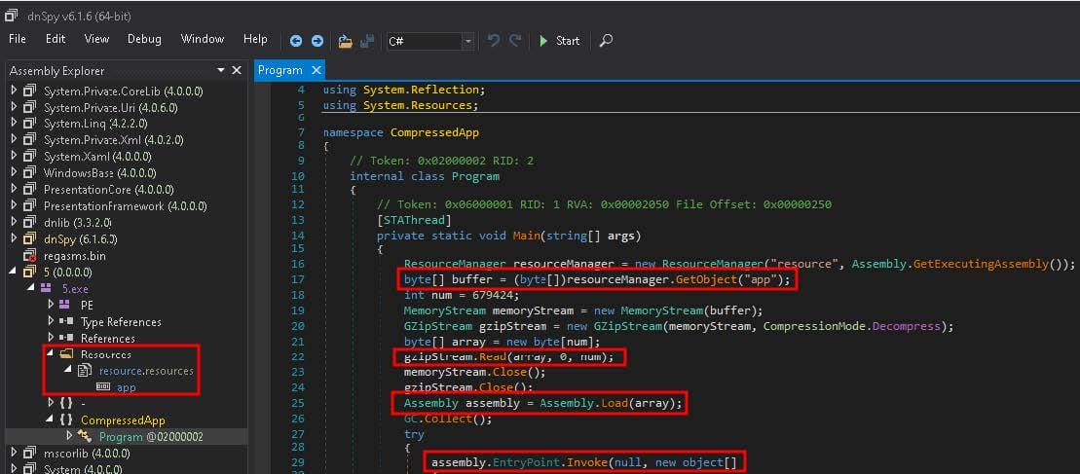This screenshot has width=1080, height=474.
Task: Expand System.Xaml assembly node
Action: (13, 156)
